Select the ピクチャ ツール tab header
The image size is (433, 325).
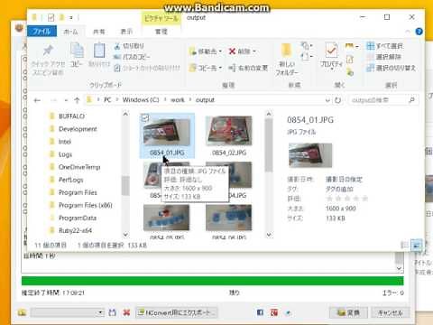[x=161, y=18]
